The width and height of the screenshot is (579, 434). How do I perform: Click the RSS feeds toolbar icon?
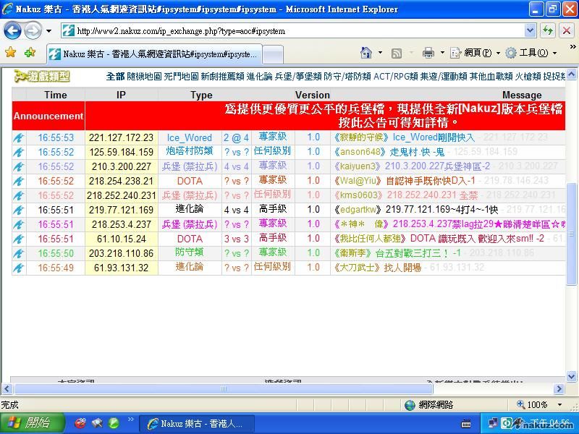click(397, 53)
